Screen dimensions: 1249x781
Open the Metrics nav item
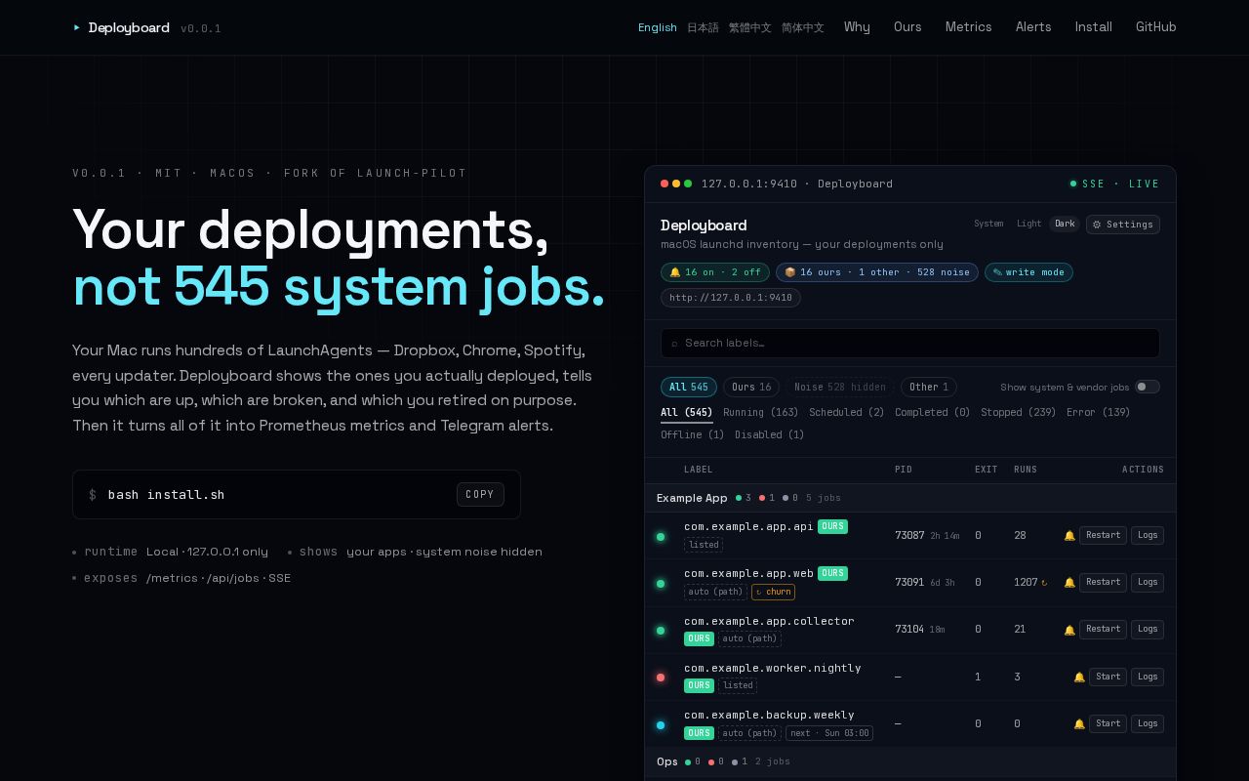(x=968, y=27)
